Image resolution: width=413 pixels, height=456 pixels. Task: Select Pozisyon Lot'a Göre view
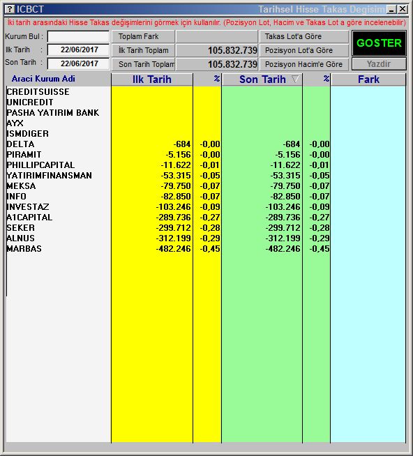coord(304,50)
